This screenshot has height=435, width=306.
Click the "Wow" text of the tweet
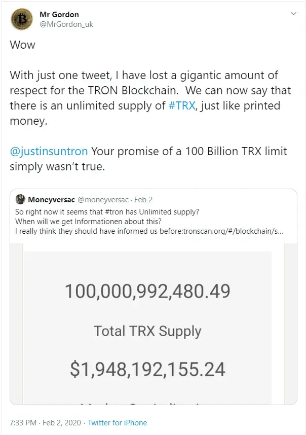tap(23, 44)
